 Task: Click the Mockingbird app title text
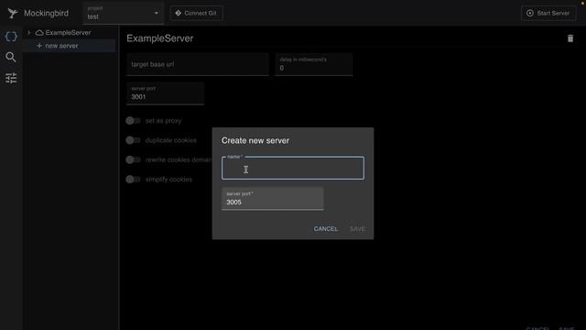click(x=47, y=14)
